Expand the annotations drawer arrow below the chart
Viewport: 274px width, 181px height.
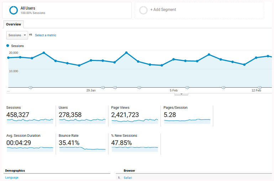(181, 94)
